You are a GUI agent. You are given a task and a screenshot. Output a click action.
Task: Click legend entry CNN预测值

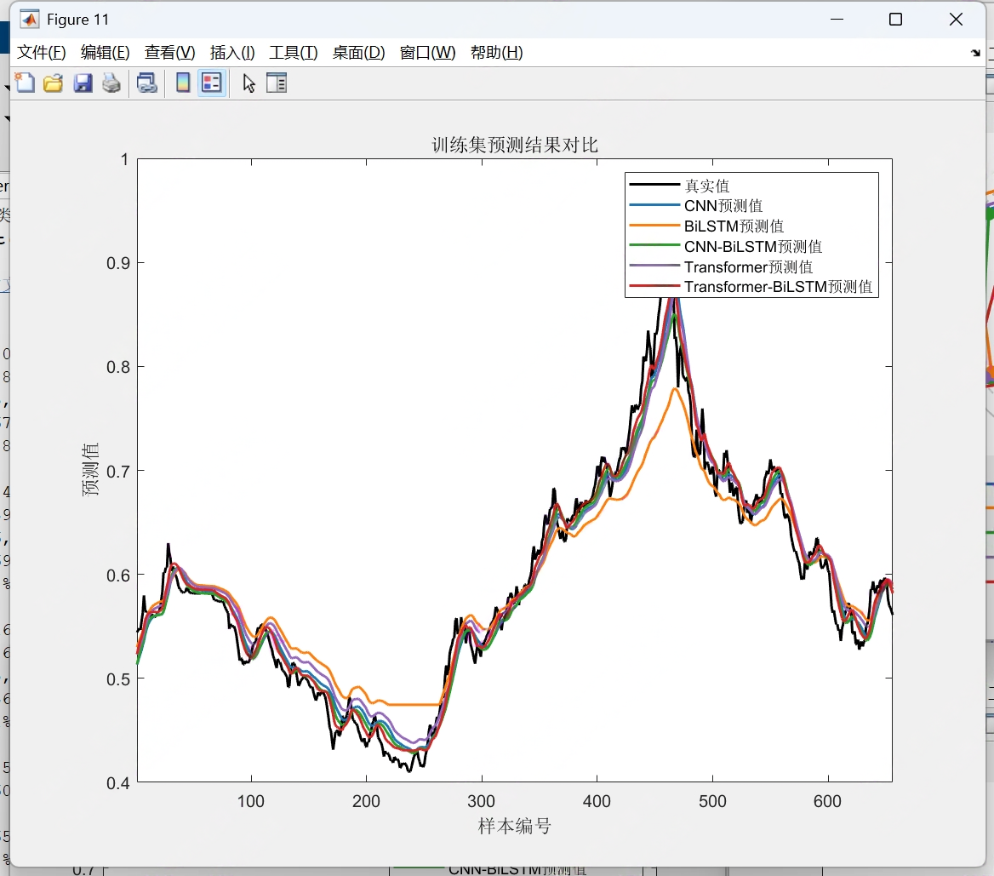[x=723, y=205]
